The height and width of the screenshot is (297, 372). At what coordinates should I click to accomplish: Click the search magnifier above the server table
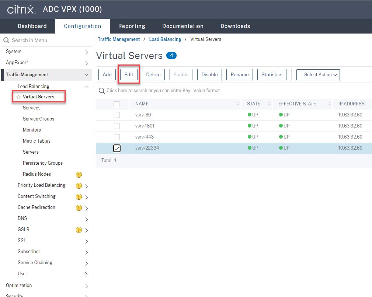point(101,90)
